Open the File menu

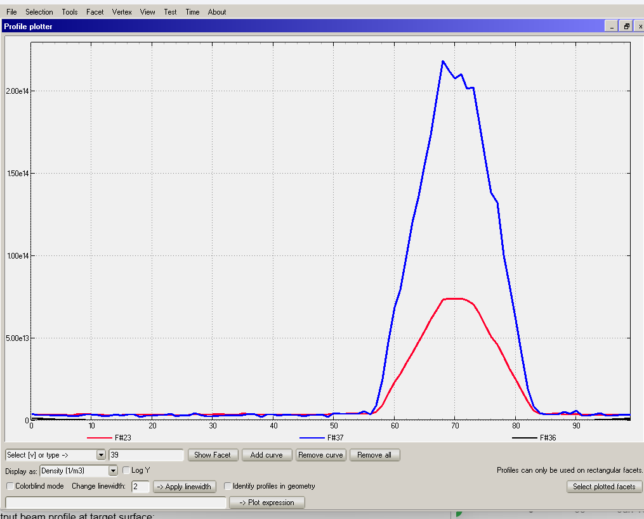click(x=11, y=12)
